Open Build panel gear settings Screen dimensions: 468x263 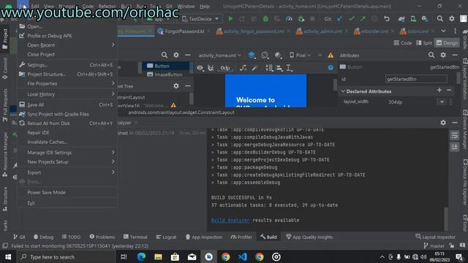(443, 123)
